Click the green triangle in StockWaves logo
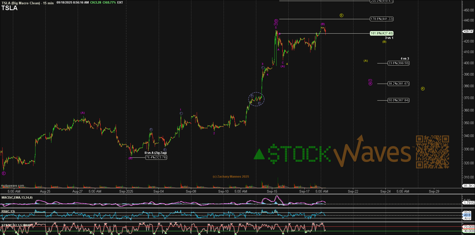This screenshot has width=475, height=235. (259, 154)
